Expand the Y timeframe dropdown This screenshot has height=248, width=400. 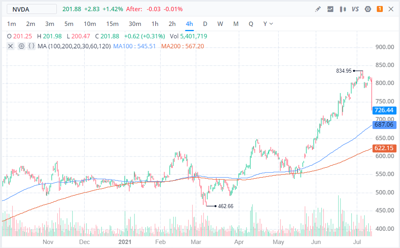point(268,24)
